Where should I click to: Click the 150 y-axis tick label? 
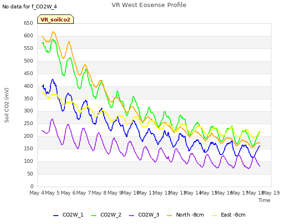[28, 148]
